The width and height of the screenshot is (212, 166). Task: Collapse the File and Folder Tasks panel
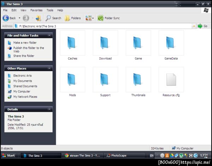pos(49,35)
